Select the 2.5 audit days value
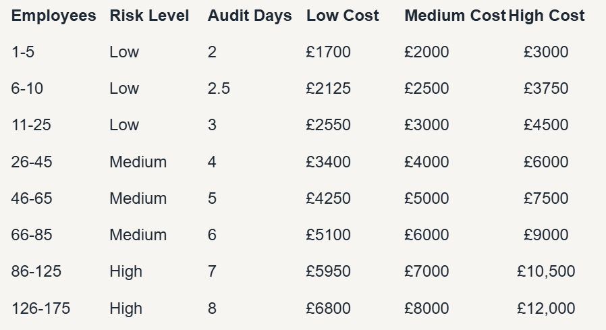 pos(219,88)
